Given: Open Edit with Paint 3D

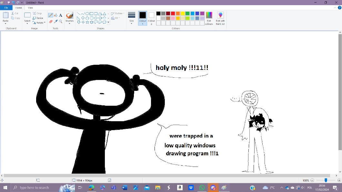Looking at the screenshot, I should 220,18.
